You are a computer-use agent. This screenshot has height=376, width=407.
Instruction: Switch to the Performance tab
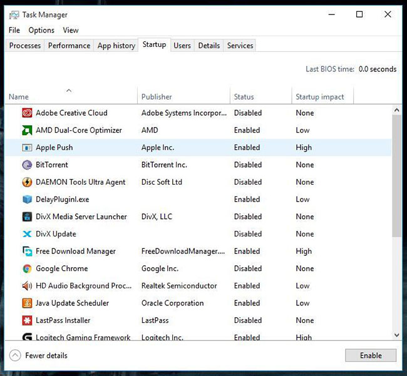pos(69,46)
